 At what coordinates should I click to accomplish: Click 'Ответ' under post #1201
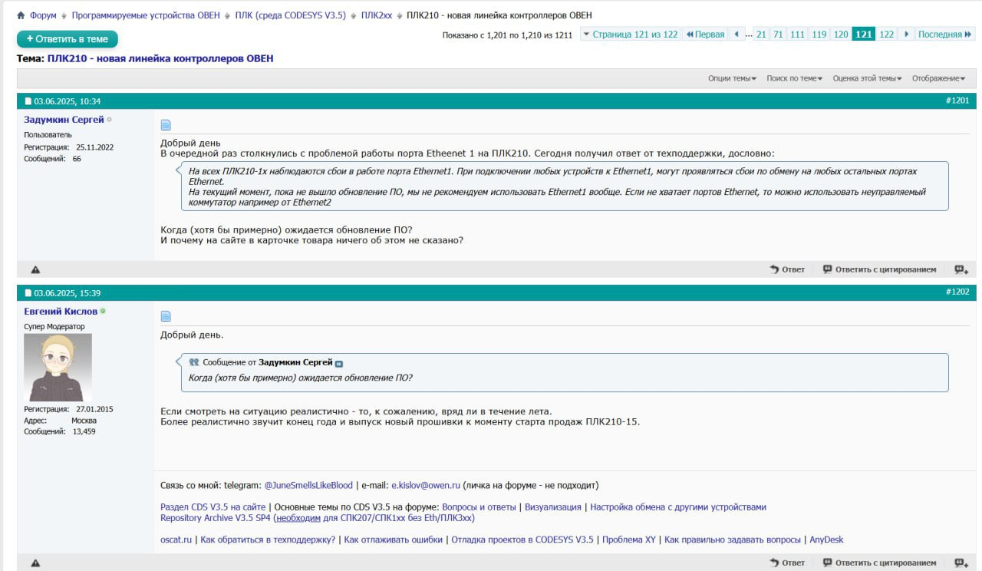click(787, 269)
